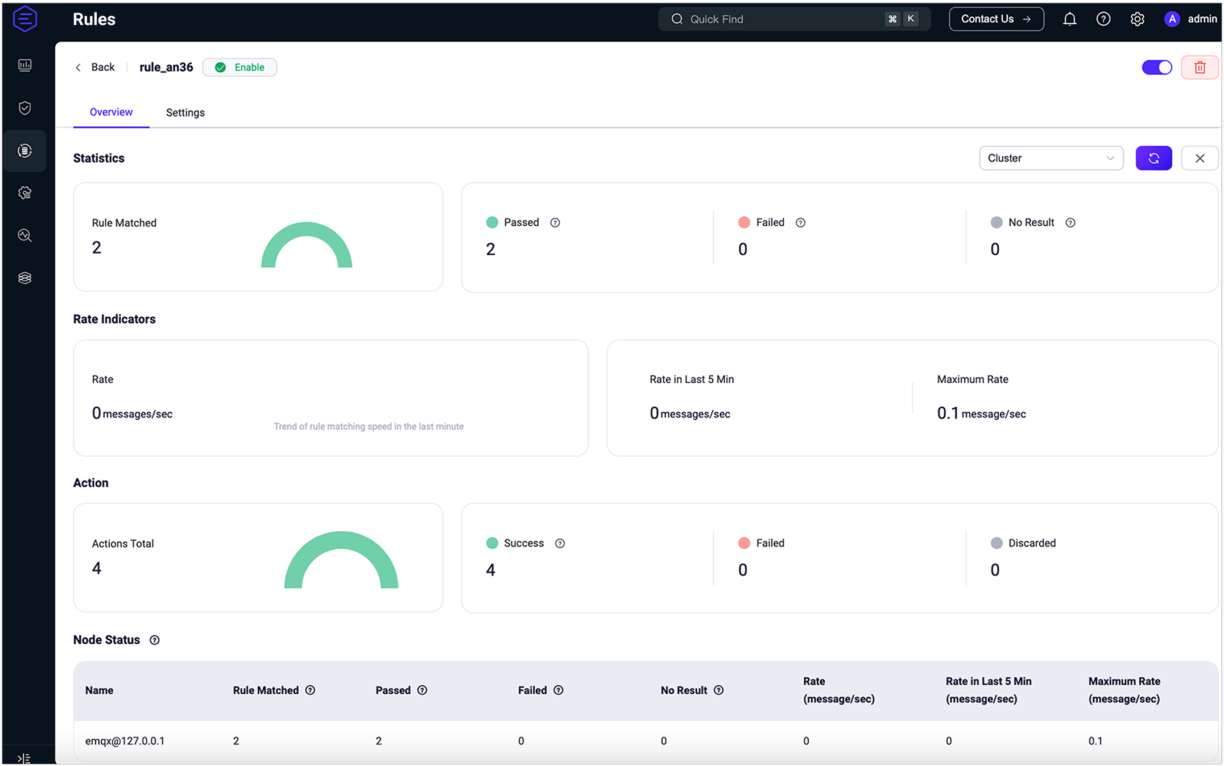Click the data integration sidebar icon
This screenshot has height=766, width=1224.
(x=24, y=151)
